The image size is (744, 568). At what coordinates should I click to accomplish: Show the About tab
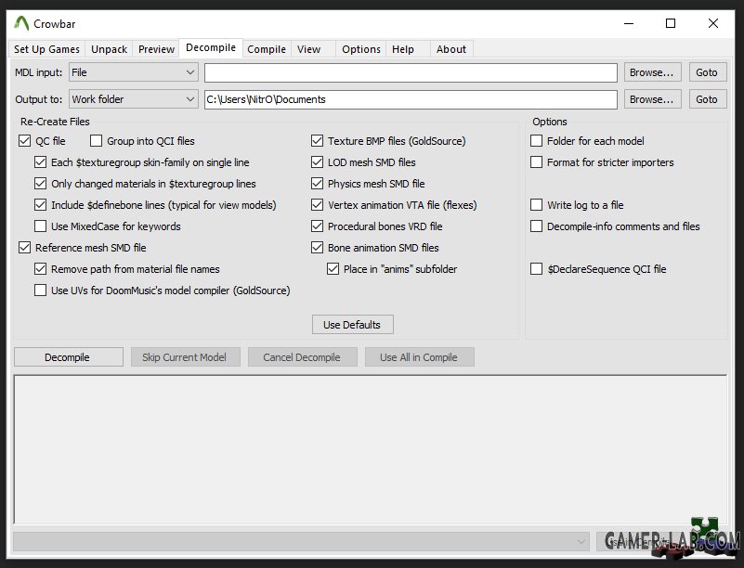[x=451, y=49]
